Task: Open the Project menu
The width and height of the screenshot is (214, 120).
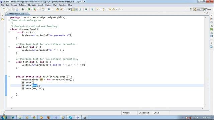Action: pyautogui.click(x=48, y=5)
